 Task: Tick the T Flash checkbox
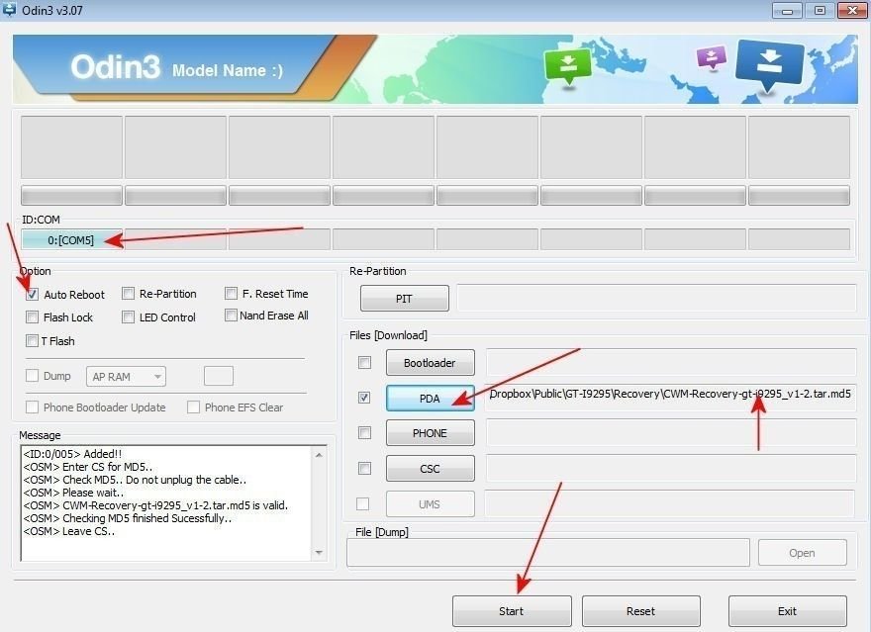coord(33,340)
